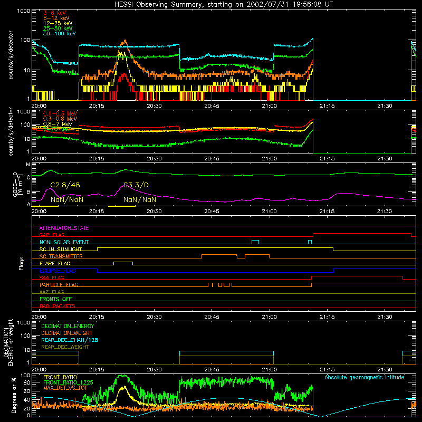Click the GOES-10 axis label
422x422 pixels.
coord(17,184)
